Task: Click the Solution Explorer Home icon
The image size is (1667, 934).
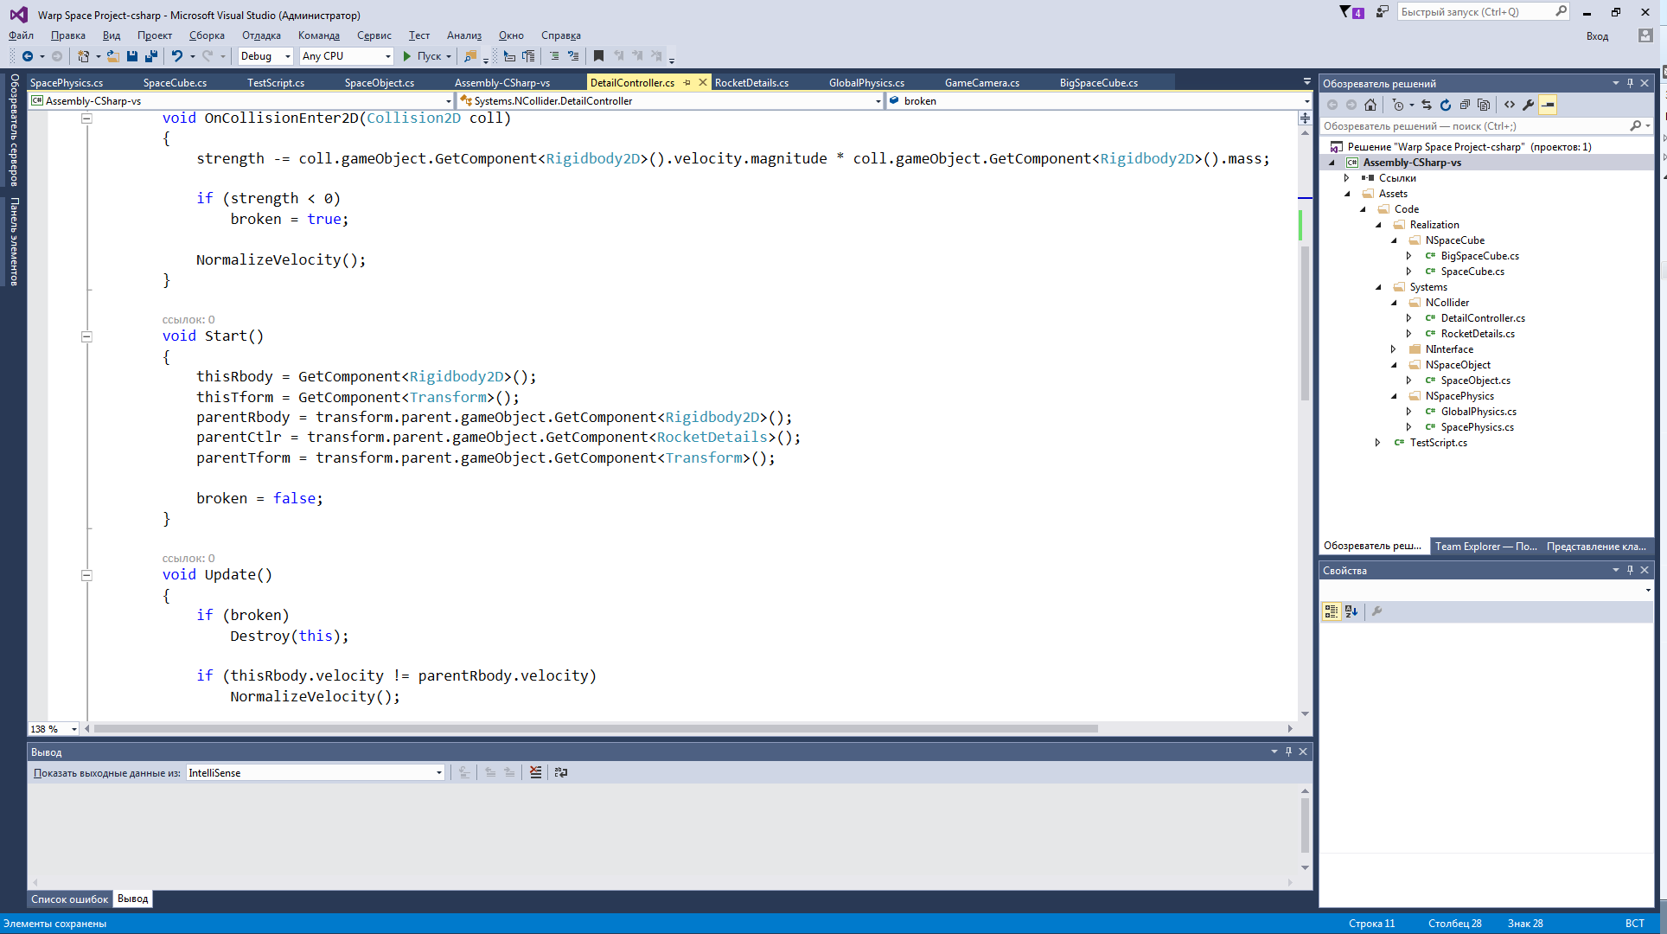Action: [x=1370, y=105]
